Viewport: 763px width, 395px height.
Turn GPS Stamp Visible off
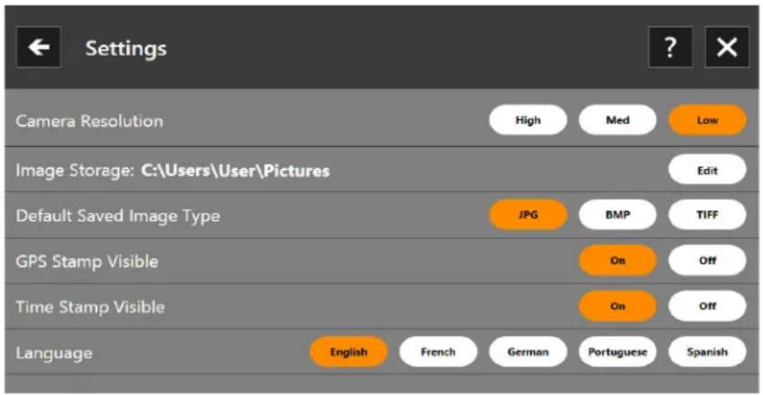[707, 261]
